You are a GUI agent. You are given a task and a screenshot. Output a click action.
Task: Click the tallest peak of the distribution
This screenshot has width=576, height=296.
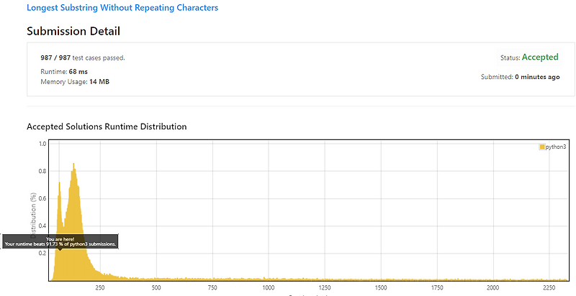click(x=74, y=164)
